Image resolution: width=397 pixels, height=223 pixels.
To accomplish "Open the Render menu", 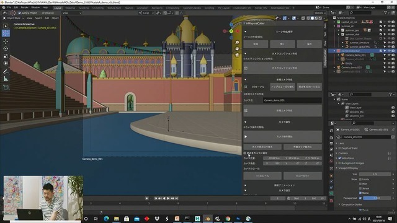I will pos(25,7).
